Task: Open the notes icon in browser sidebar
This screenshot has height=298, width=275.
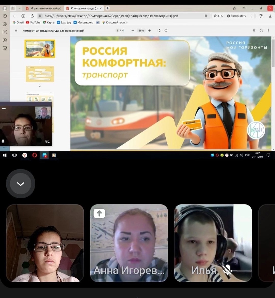Action: point(5,24)
